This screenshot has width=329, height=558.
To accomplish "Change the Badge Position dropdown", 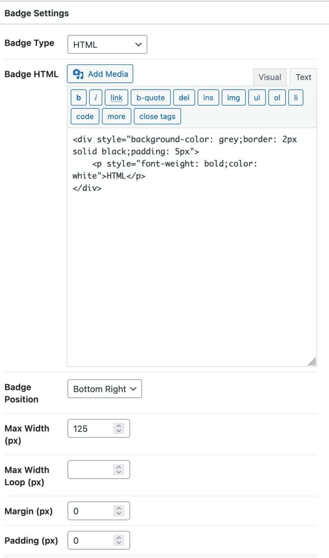I will [x=104, y=389].
